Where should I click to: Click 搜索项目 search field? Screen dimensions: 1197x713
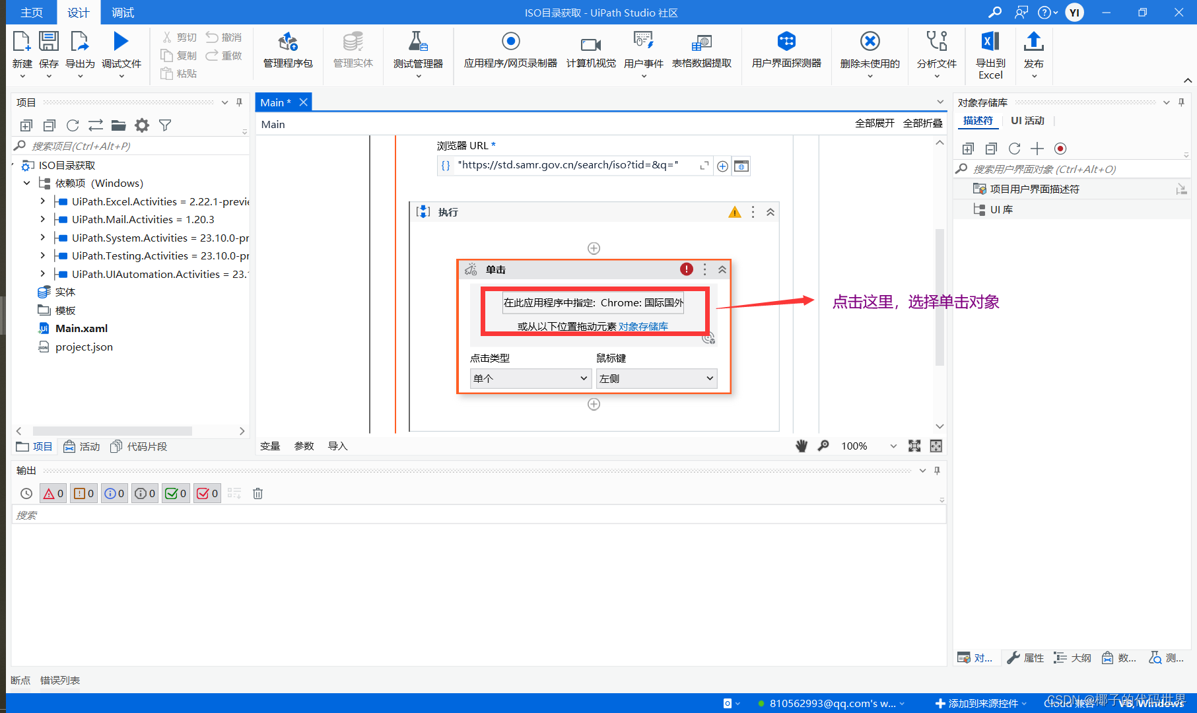[x=130, y=146]
